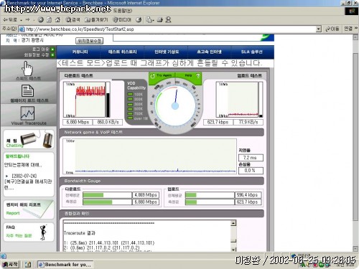Expand the Links toolbar chevron
The image size is (359, 269).
coord(356,29)
